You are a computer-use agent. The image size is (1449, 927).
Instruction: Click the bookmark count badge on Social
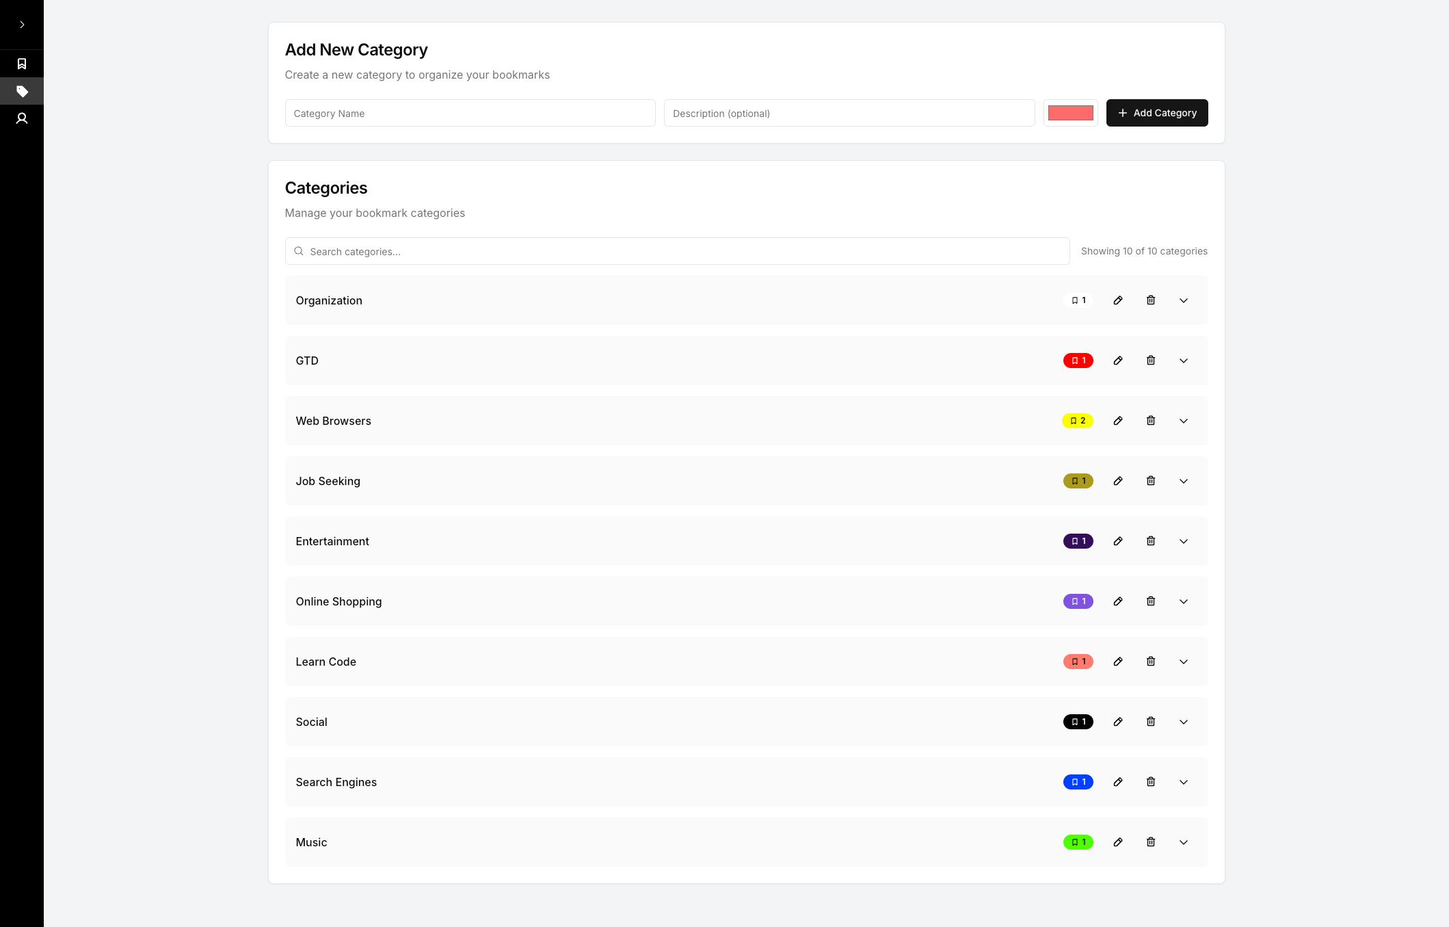coord(1078,721)
